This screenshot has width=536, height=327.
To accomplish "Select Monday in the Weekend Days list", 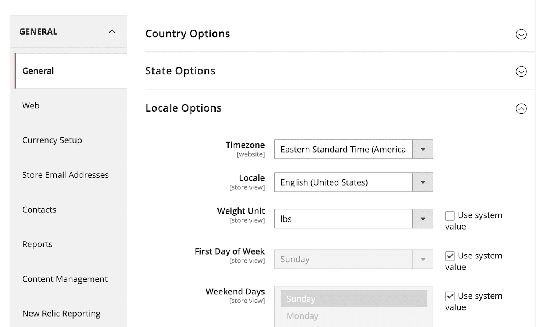I will (x=302, y=315).
